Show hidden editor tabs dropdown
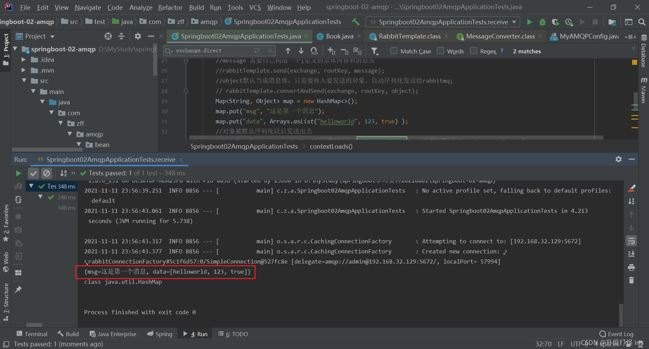The image size is (649, 349). click(631, 36)
